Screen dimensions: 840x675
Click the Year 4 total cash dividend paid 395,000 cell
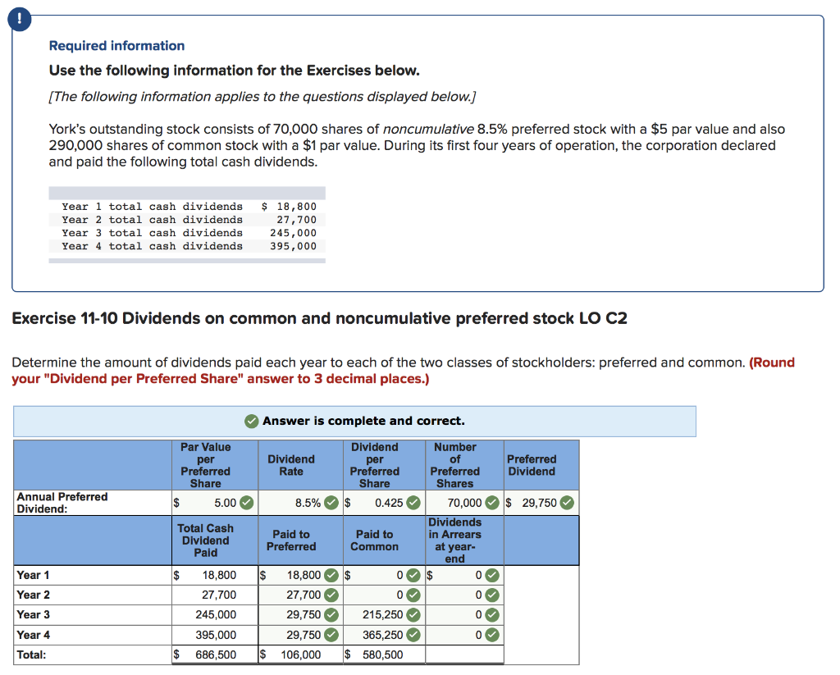pyautogui.click(x=215, y=636)
